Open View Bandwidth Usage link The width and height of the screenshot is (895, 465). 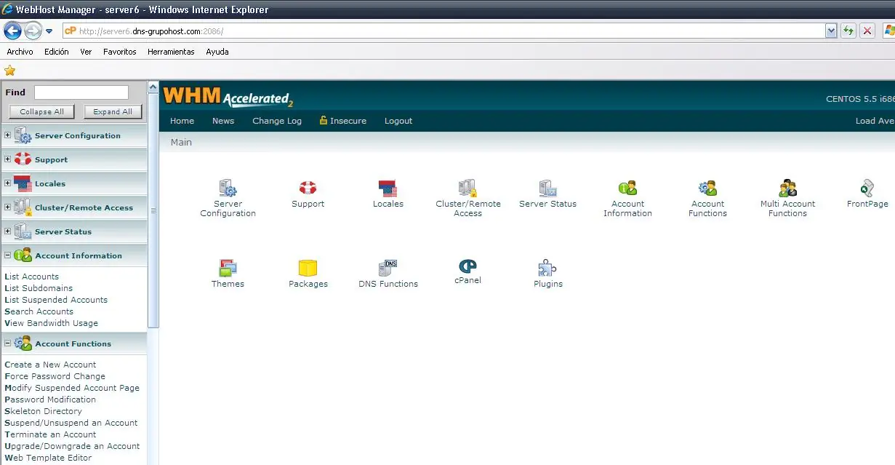51,323
